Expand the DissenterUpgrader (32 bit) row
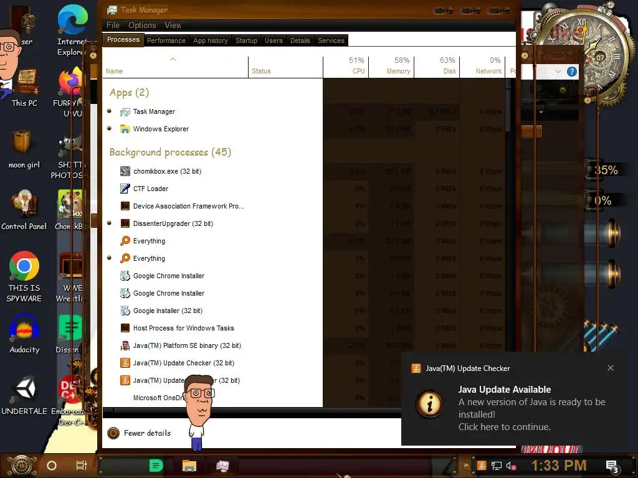Image resolution: width=638 pixels, height=478 pixels. [109, 223]
